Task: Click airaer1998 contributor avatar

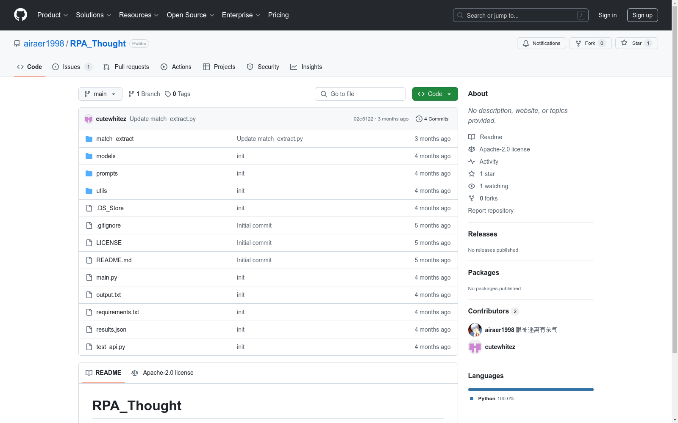Action: coord(475,330)
